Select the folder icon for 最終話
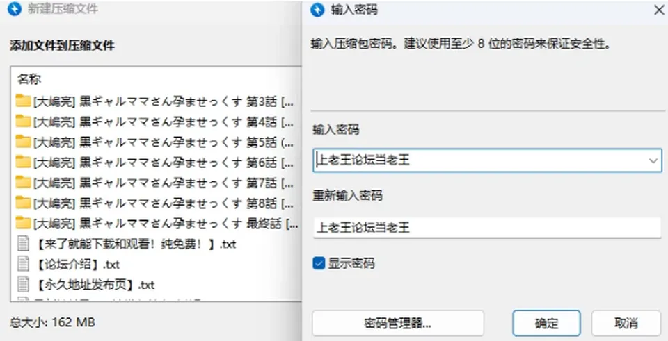 point(23,223)
